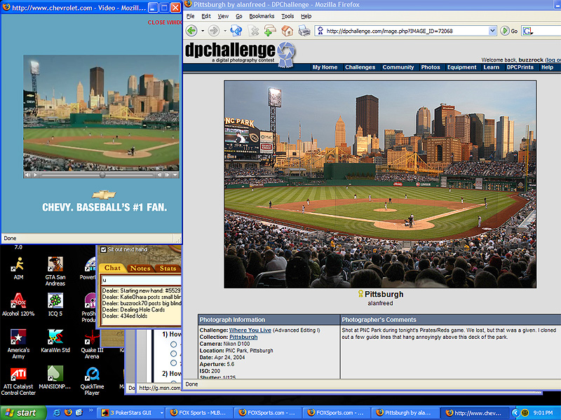The height and width of the screenshot is (420, 561).
Task: Expand the PokerStars GUI taskbar group arrow
Action: click(x=162, y=413)
